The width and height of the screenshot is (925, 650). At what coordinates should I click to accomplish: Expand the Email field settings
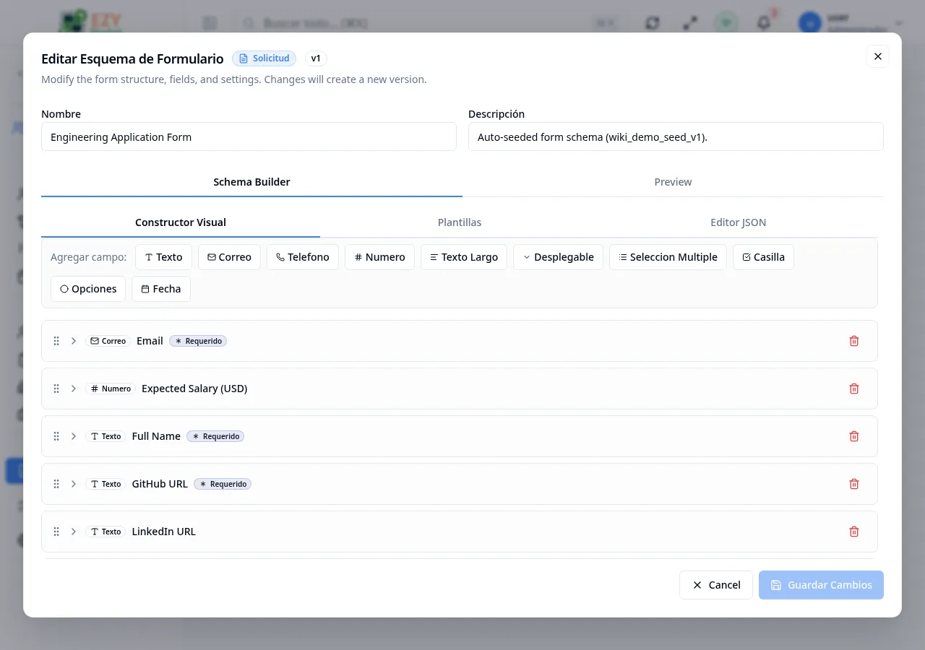[x=74, y=341]
